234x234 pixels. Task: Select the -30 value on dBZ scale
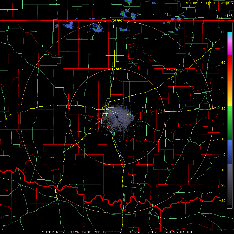pos(222,200)
